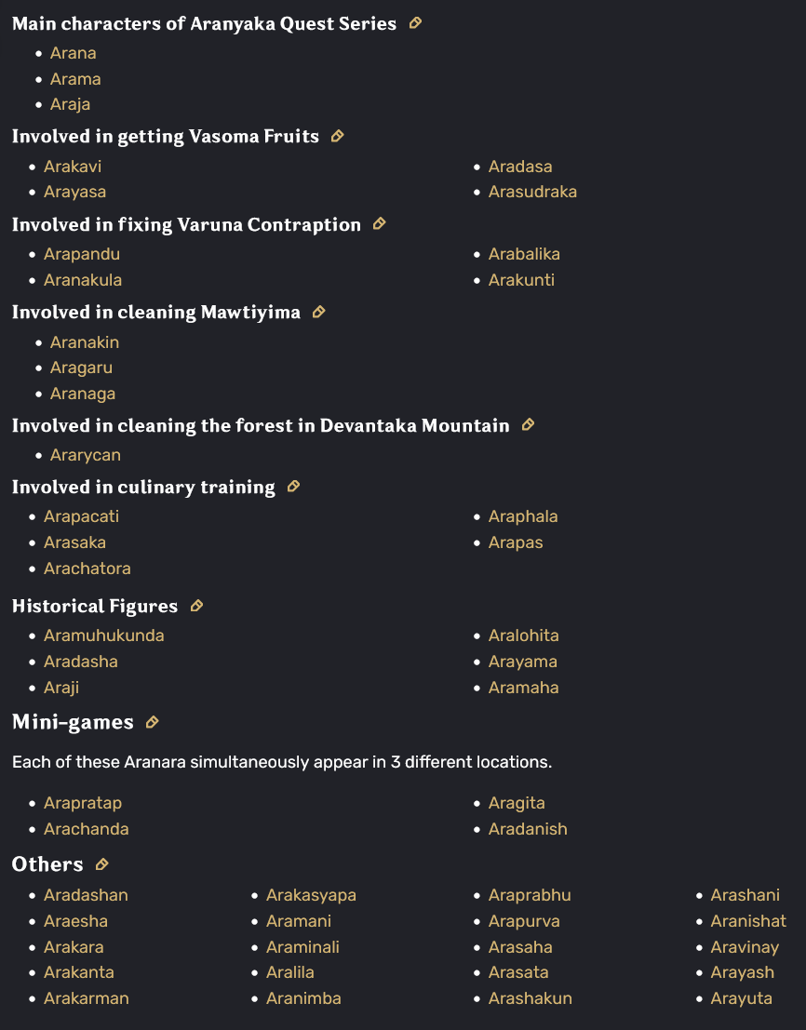Go to the Arachatora page
This screenshot has width=806, height=1030.
point(87,569)
